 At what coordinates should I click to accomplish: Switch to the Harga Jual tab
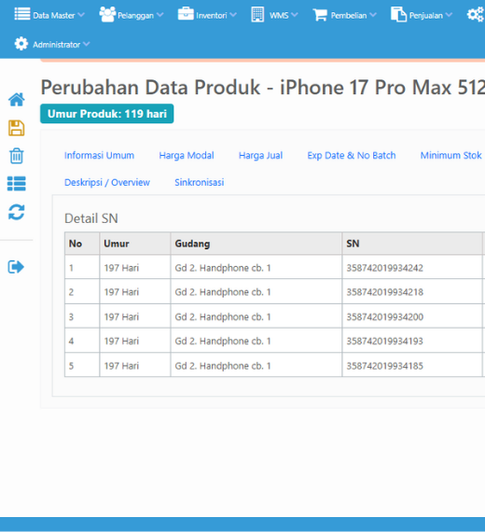(260, 155)
